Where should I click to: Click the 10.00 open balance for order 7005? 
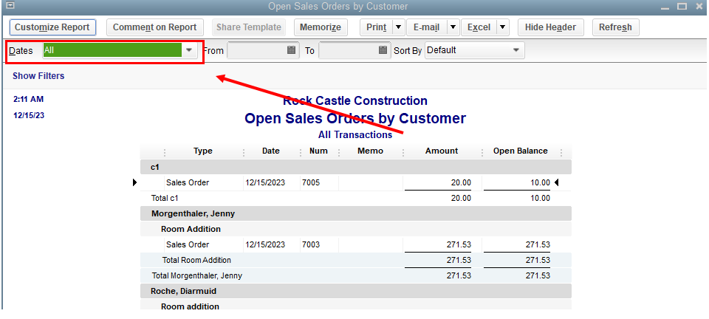click(x=541, y=182)
